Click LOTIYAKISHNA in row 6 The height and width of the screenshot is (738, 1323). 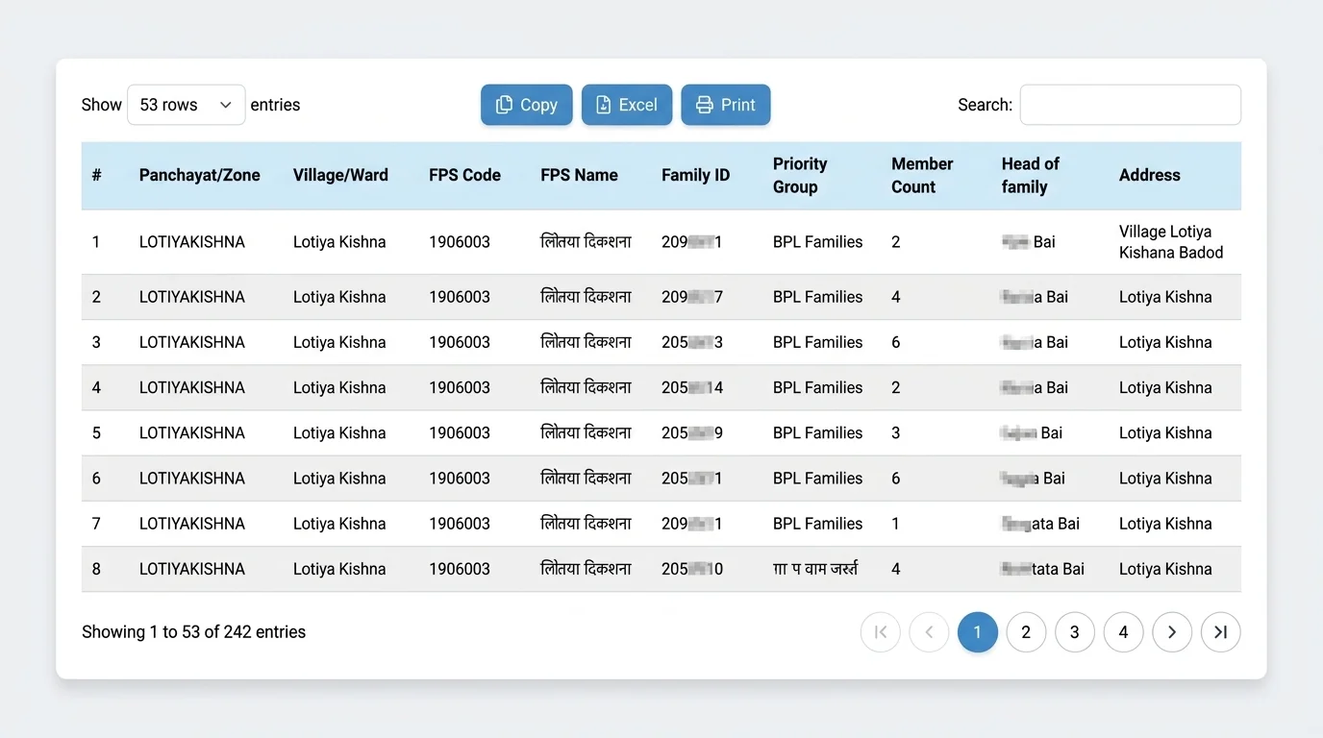(192, 479)
